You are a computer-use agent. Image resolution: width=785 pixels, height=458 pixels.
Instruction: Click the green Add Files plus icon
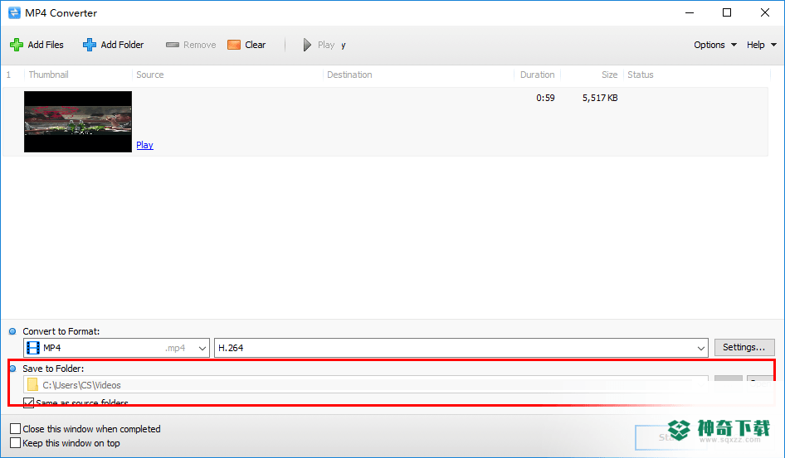pyautogui.click(x=17, y=45)
